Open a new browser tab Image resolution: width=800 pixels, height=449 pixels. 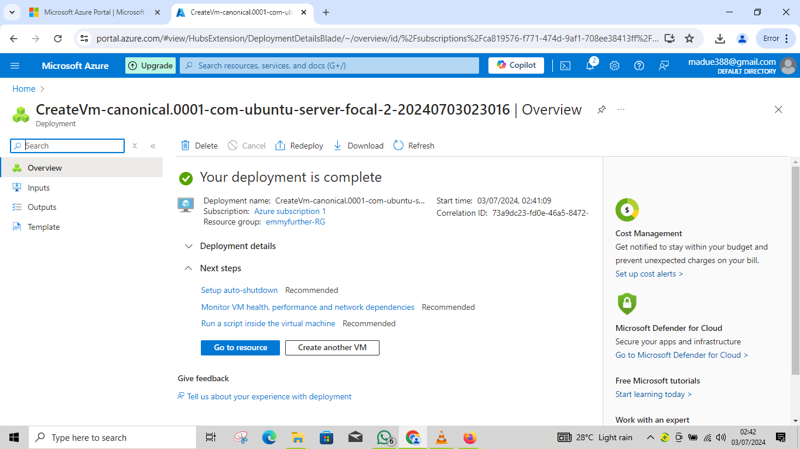[x=326, y=12]
